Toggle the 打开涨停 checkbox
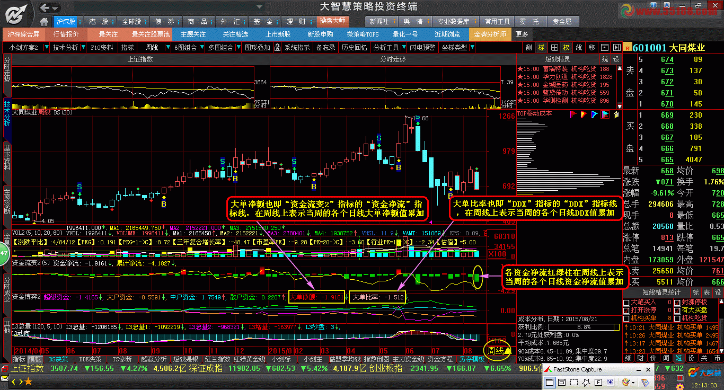Screen dimensions: 724x390 [626, 310]
